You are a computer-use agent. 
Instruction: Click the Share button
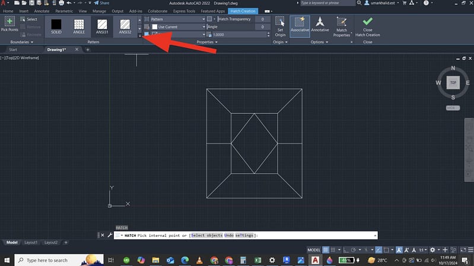pyautogui.click(x=101, y=3)
